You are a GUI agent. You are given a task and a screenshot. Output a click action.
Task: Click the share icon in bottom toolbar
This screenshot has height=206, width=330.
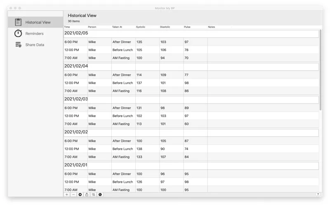click(87, 194)
